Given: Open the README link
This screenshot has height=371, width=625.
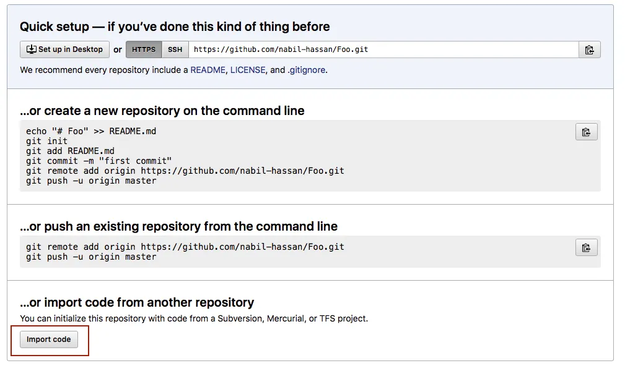Looking at the screenshot, I should tap(208, 70).
